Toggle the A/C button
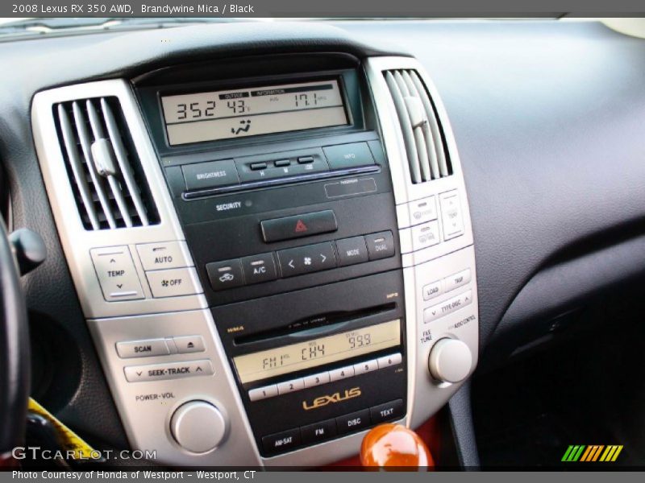Image resolution: width=645 pixels, height=483 pixels. coord(260,269)
